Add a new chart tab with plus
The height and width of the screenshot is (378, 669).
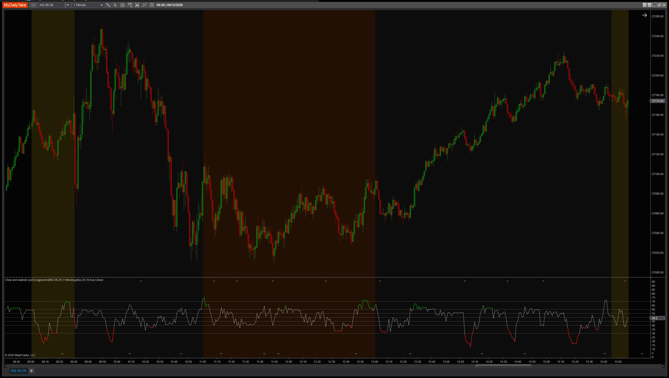31,371
